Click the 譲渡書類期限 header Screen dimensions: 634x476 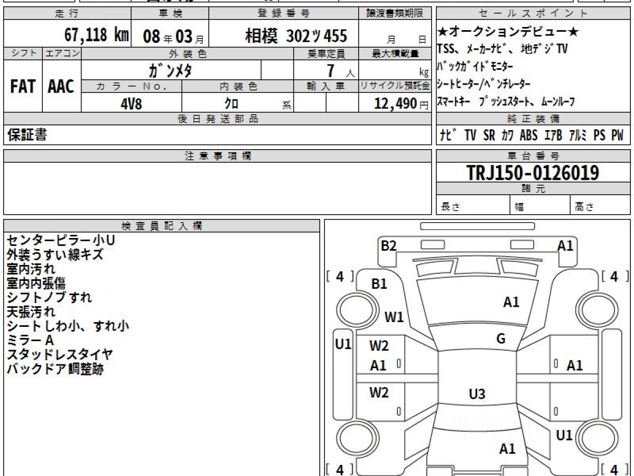[395, 14]
